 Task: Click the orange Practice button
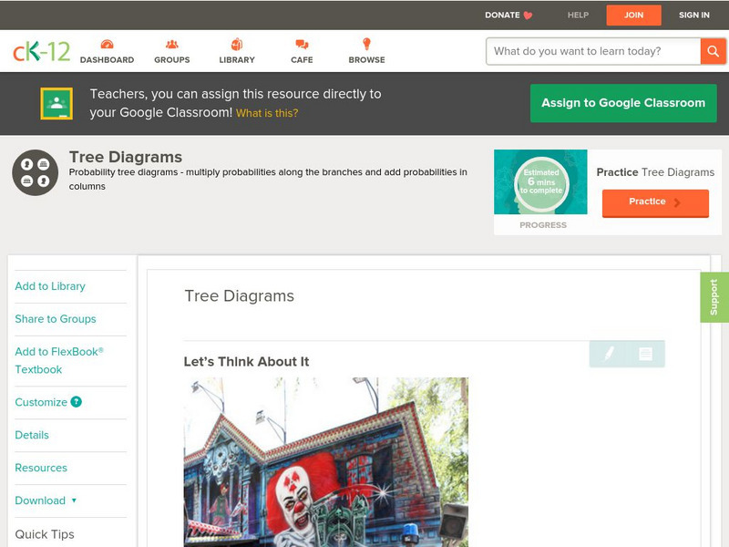pyautogui.click(x=655, y=202)
